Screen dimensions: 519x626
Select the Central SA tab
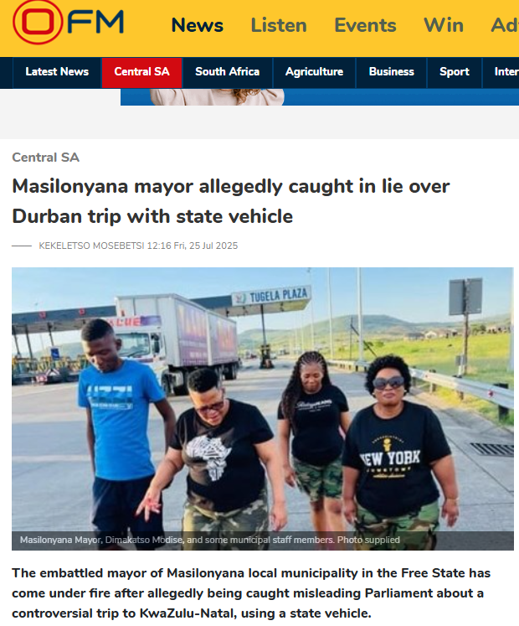[142, 72]
